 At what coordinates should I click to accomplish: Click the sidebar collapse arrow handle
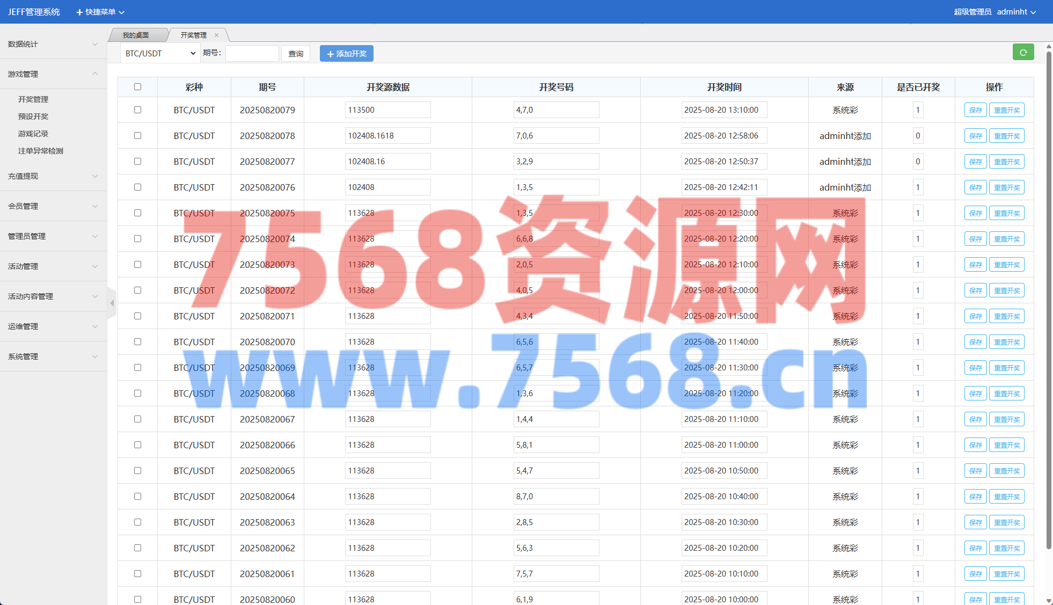112,303
